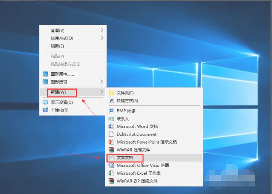The image size is (272, 194).
Task: Create a new DzhScript.Document
Action: point(154,134)
